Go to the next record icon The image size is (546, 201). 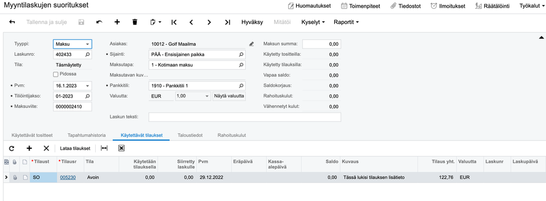209,22
